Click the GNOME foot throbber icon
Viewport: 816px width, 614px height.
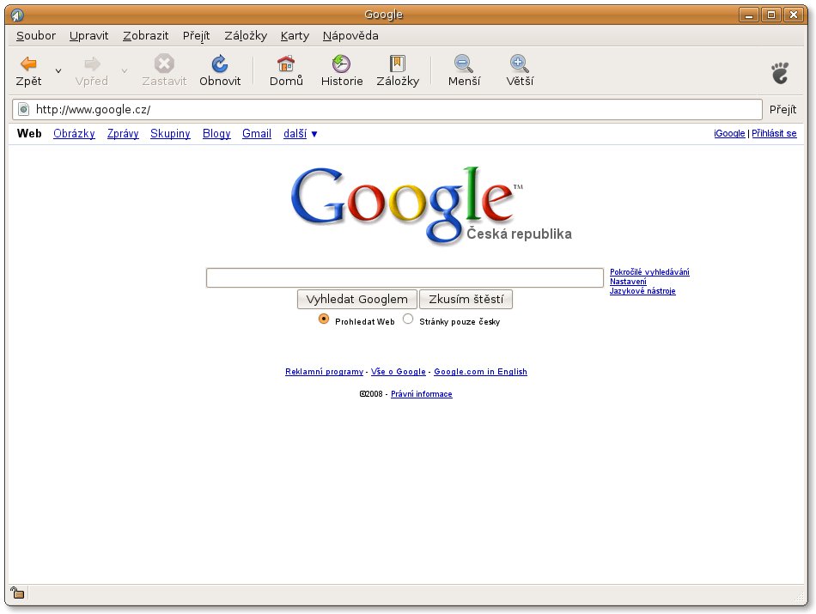[780, 73]
